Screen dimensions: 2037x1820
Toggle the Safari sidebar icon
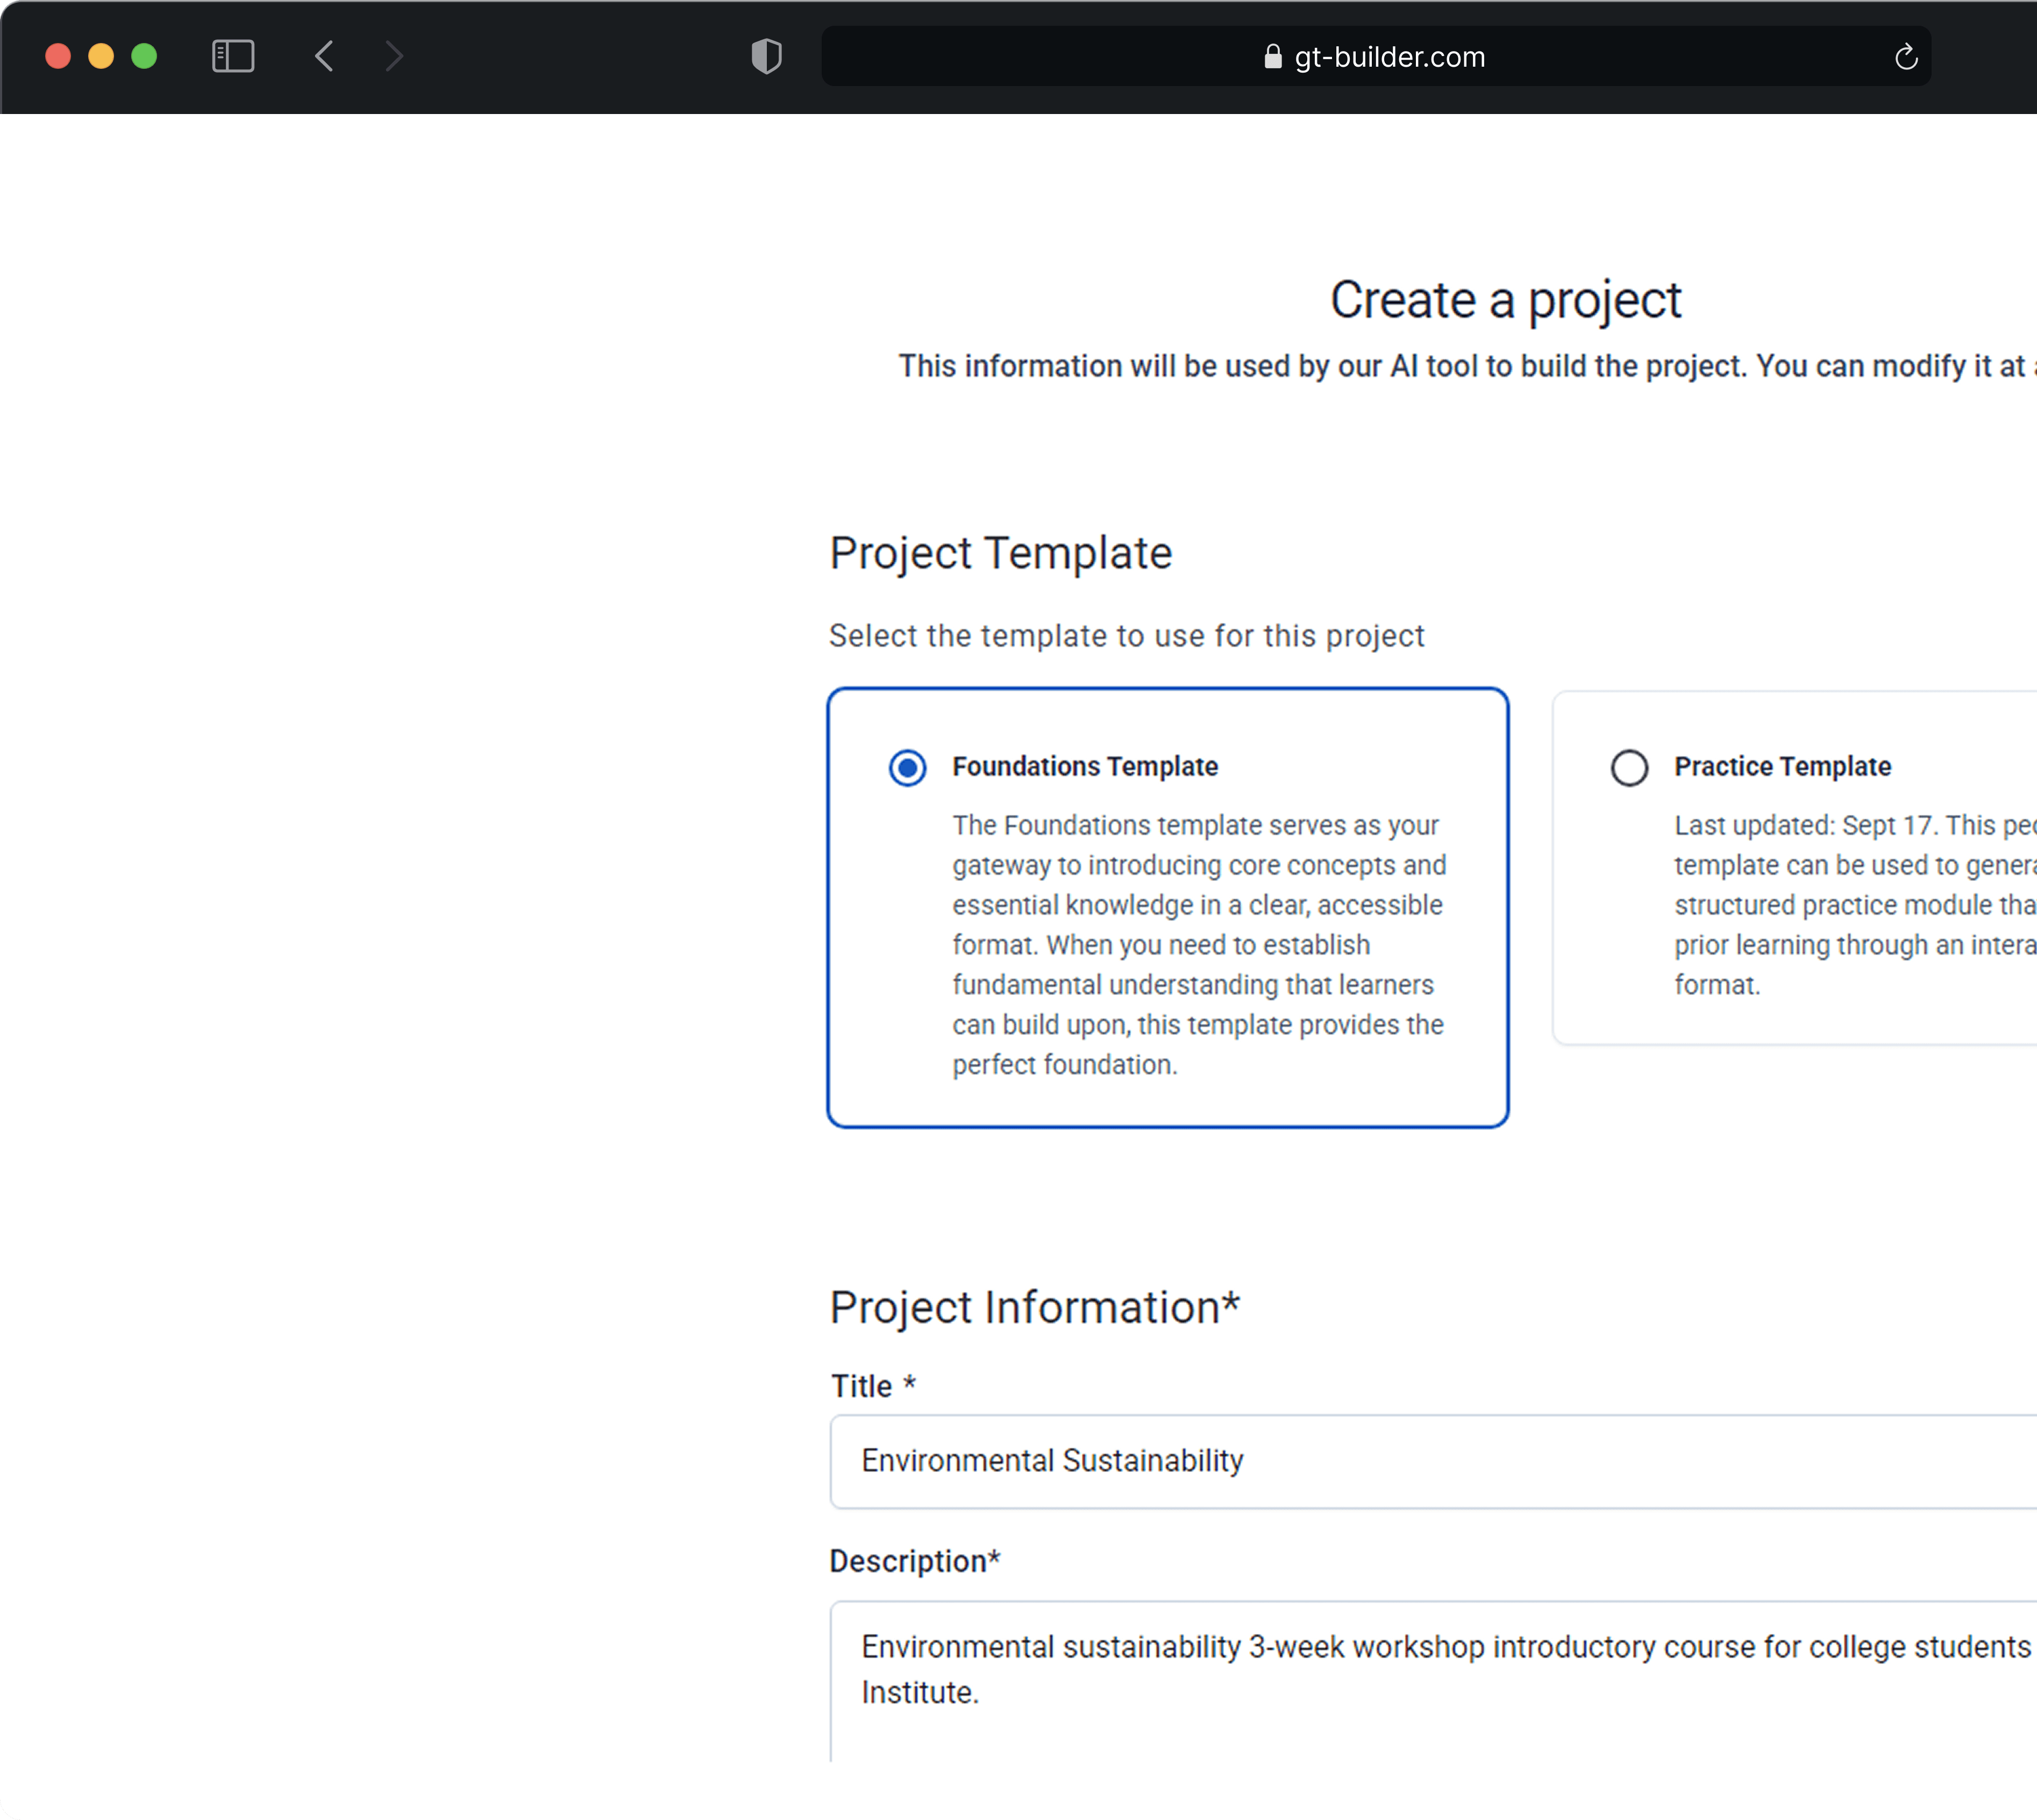(x=233, y=56)
